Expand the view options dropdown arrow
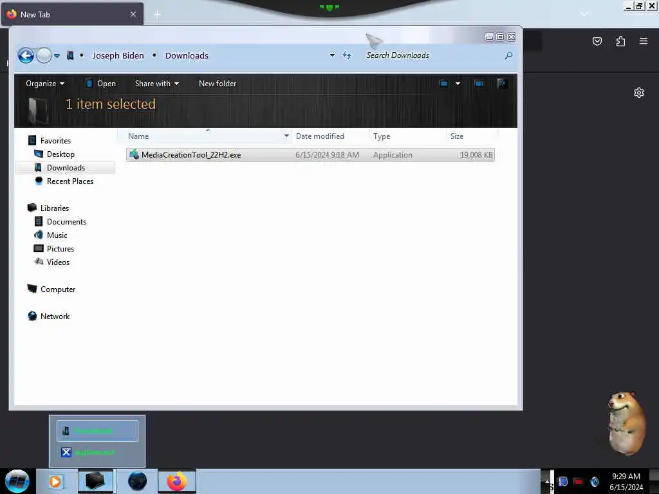Image resolution: width=659 pixels, height=494 pixels. click(458, 84)
